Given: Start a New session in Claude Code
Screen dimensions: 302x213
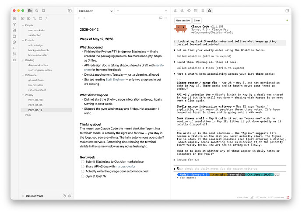Looking at the screenshot, I should (183, 21).
